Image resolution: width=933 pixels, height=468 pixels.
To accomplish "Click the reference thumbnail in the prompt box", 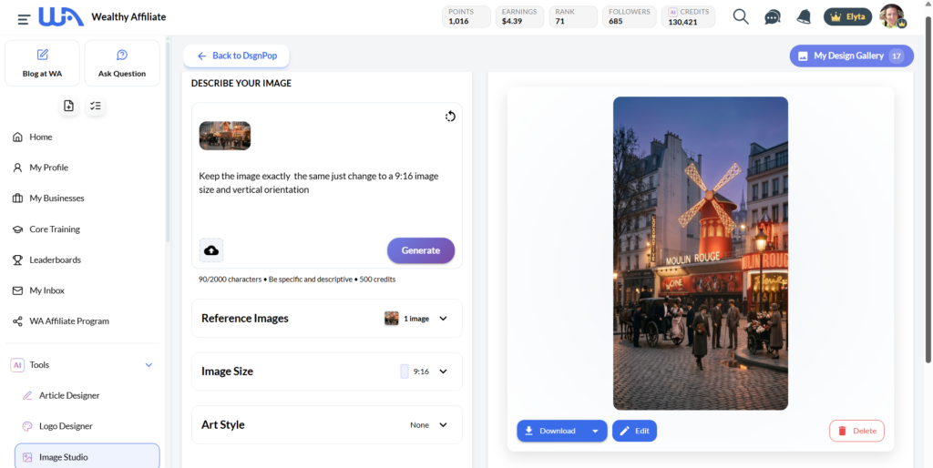I will (225, 136).
